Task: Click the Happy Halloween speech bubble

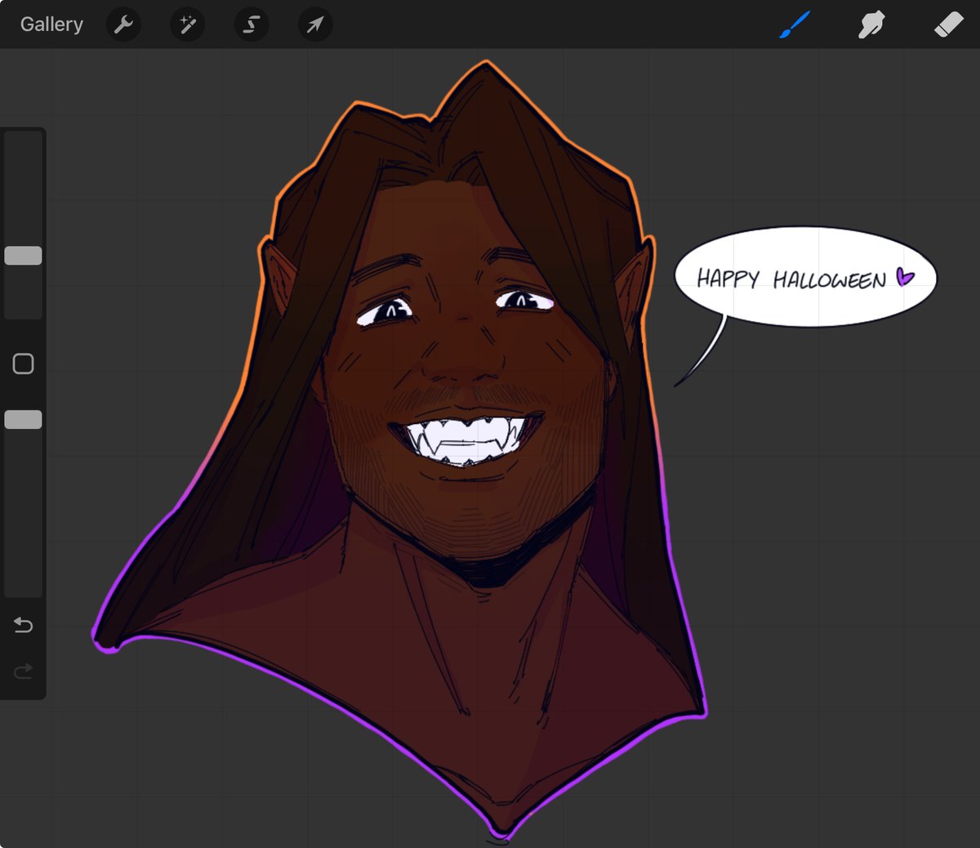Action: click(x=805, y=278)
